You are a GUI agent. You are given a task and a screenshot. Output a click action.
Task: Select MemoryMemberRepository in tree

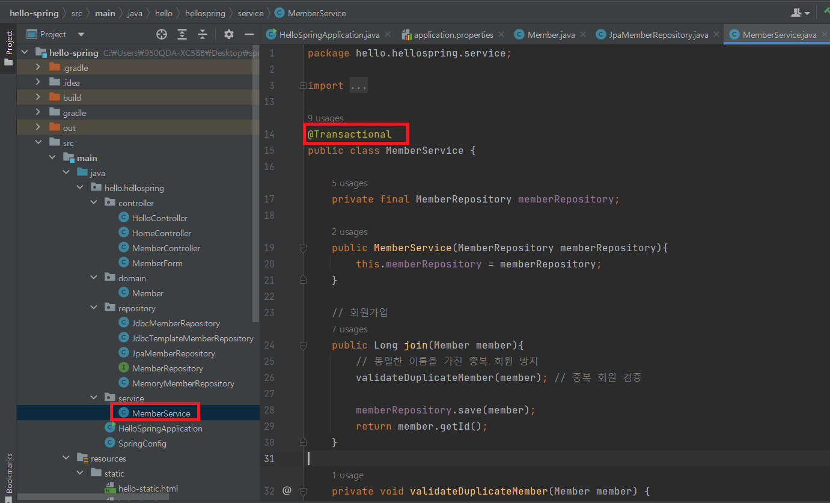(x=183, y=383)
